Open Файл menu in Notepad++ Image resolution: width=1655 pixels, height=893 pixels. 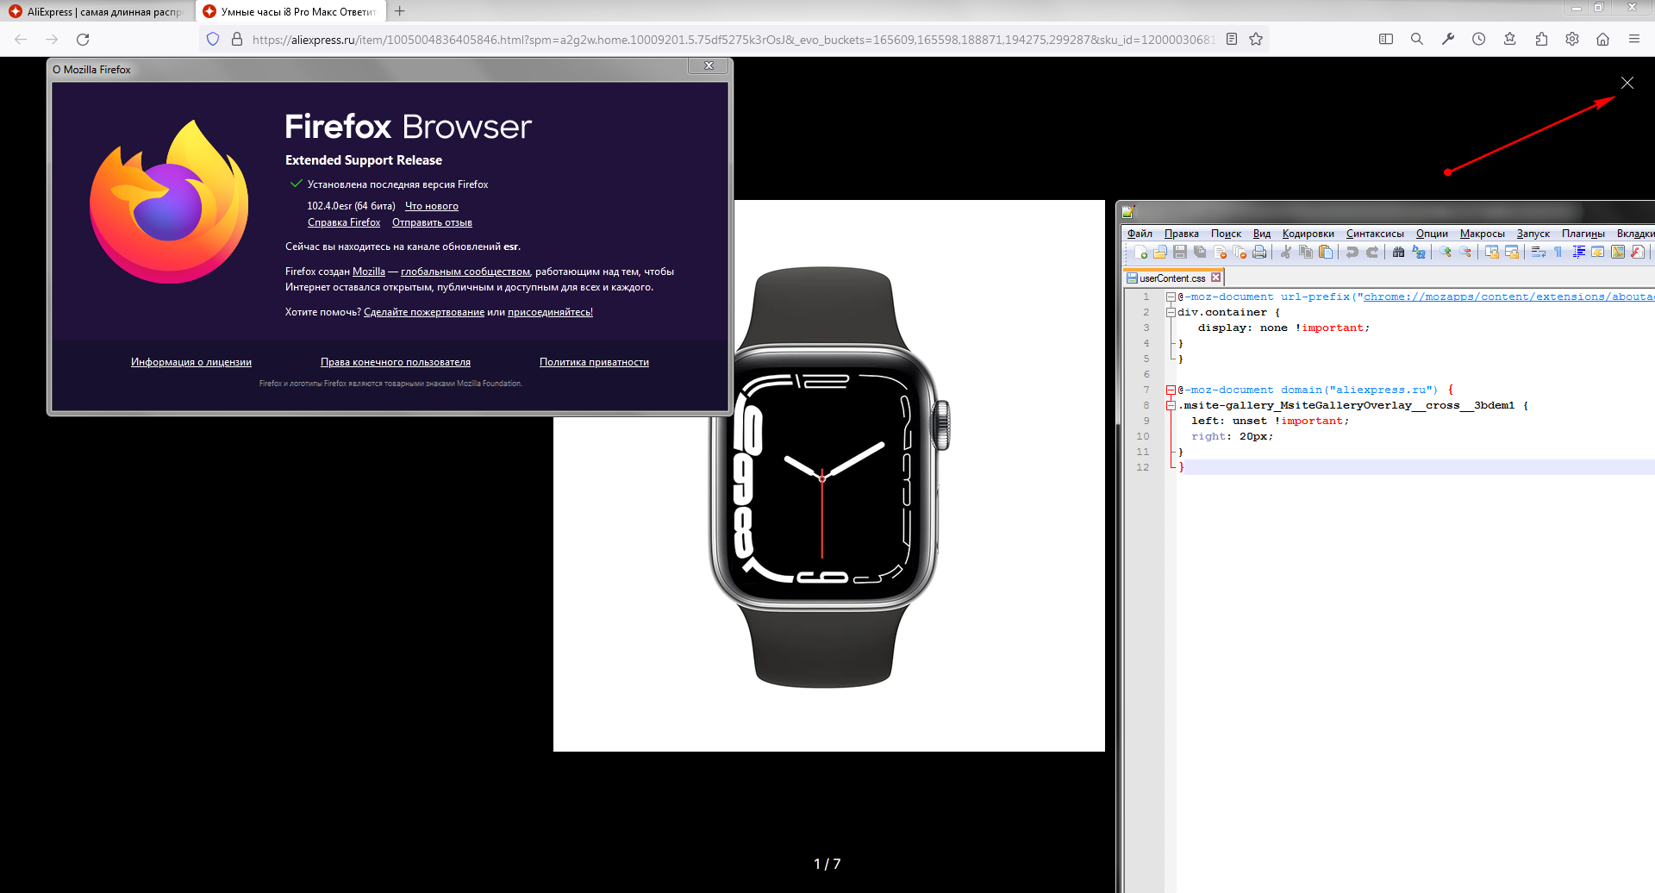pyautogui.click(x=1140, y=234)
